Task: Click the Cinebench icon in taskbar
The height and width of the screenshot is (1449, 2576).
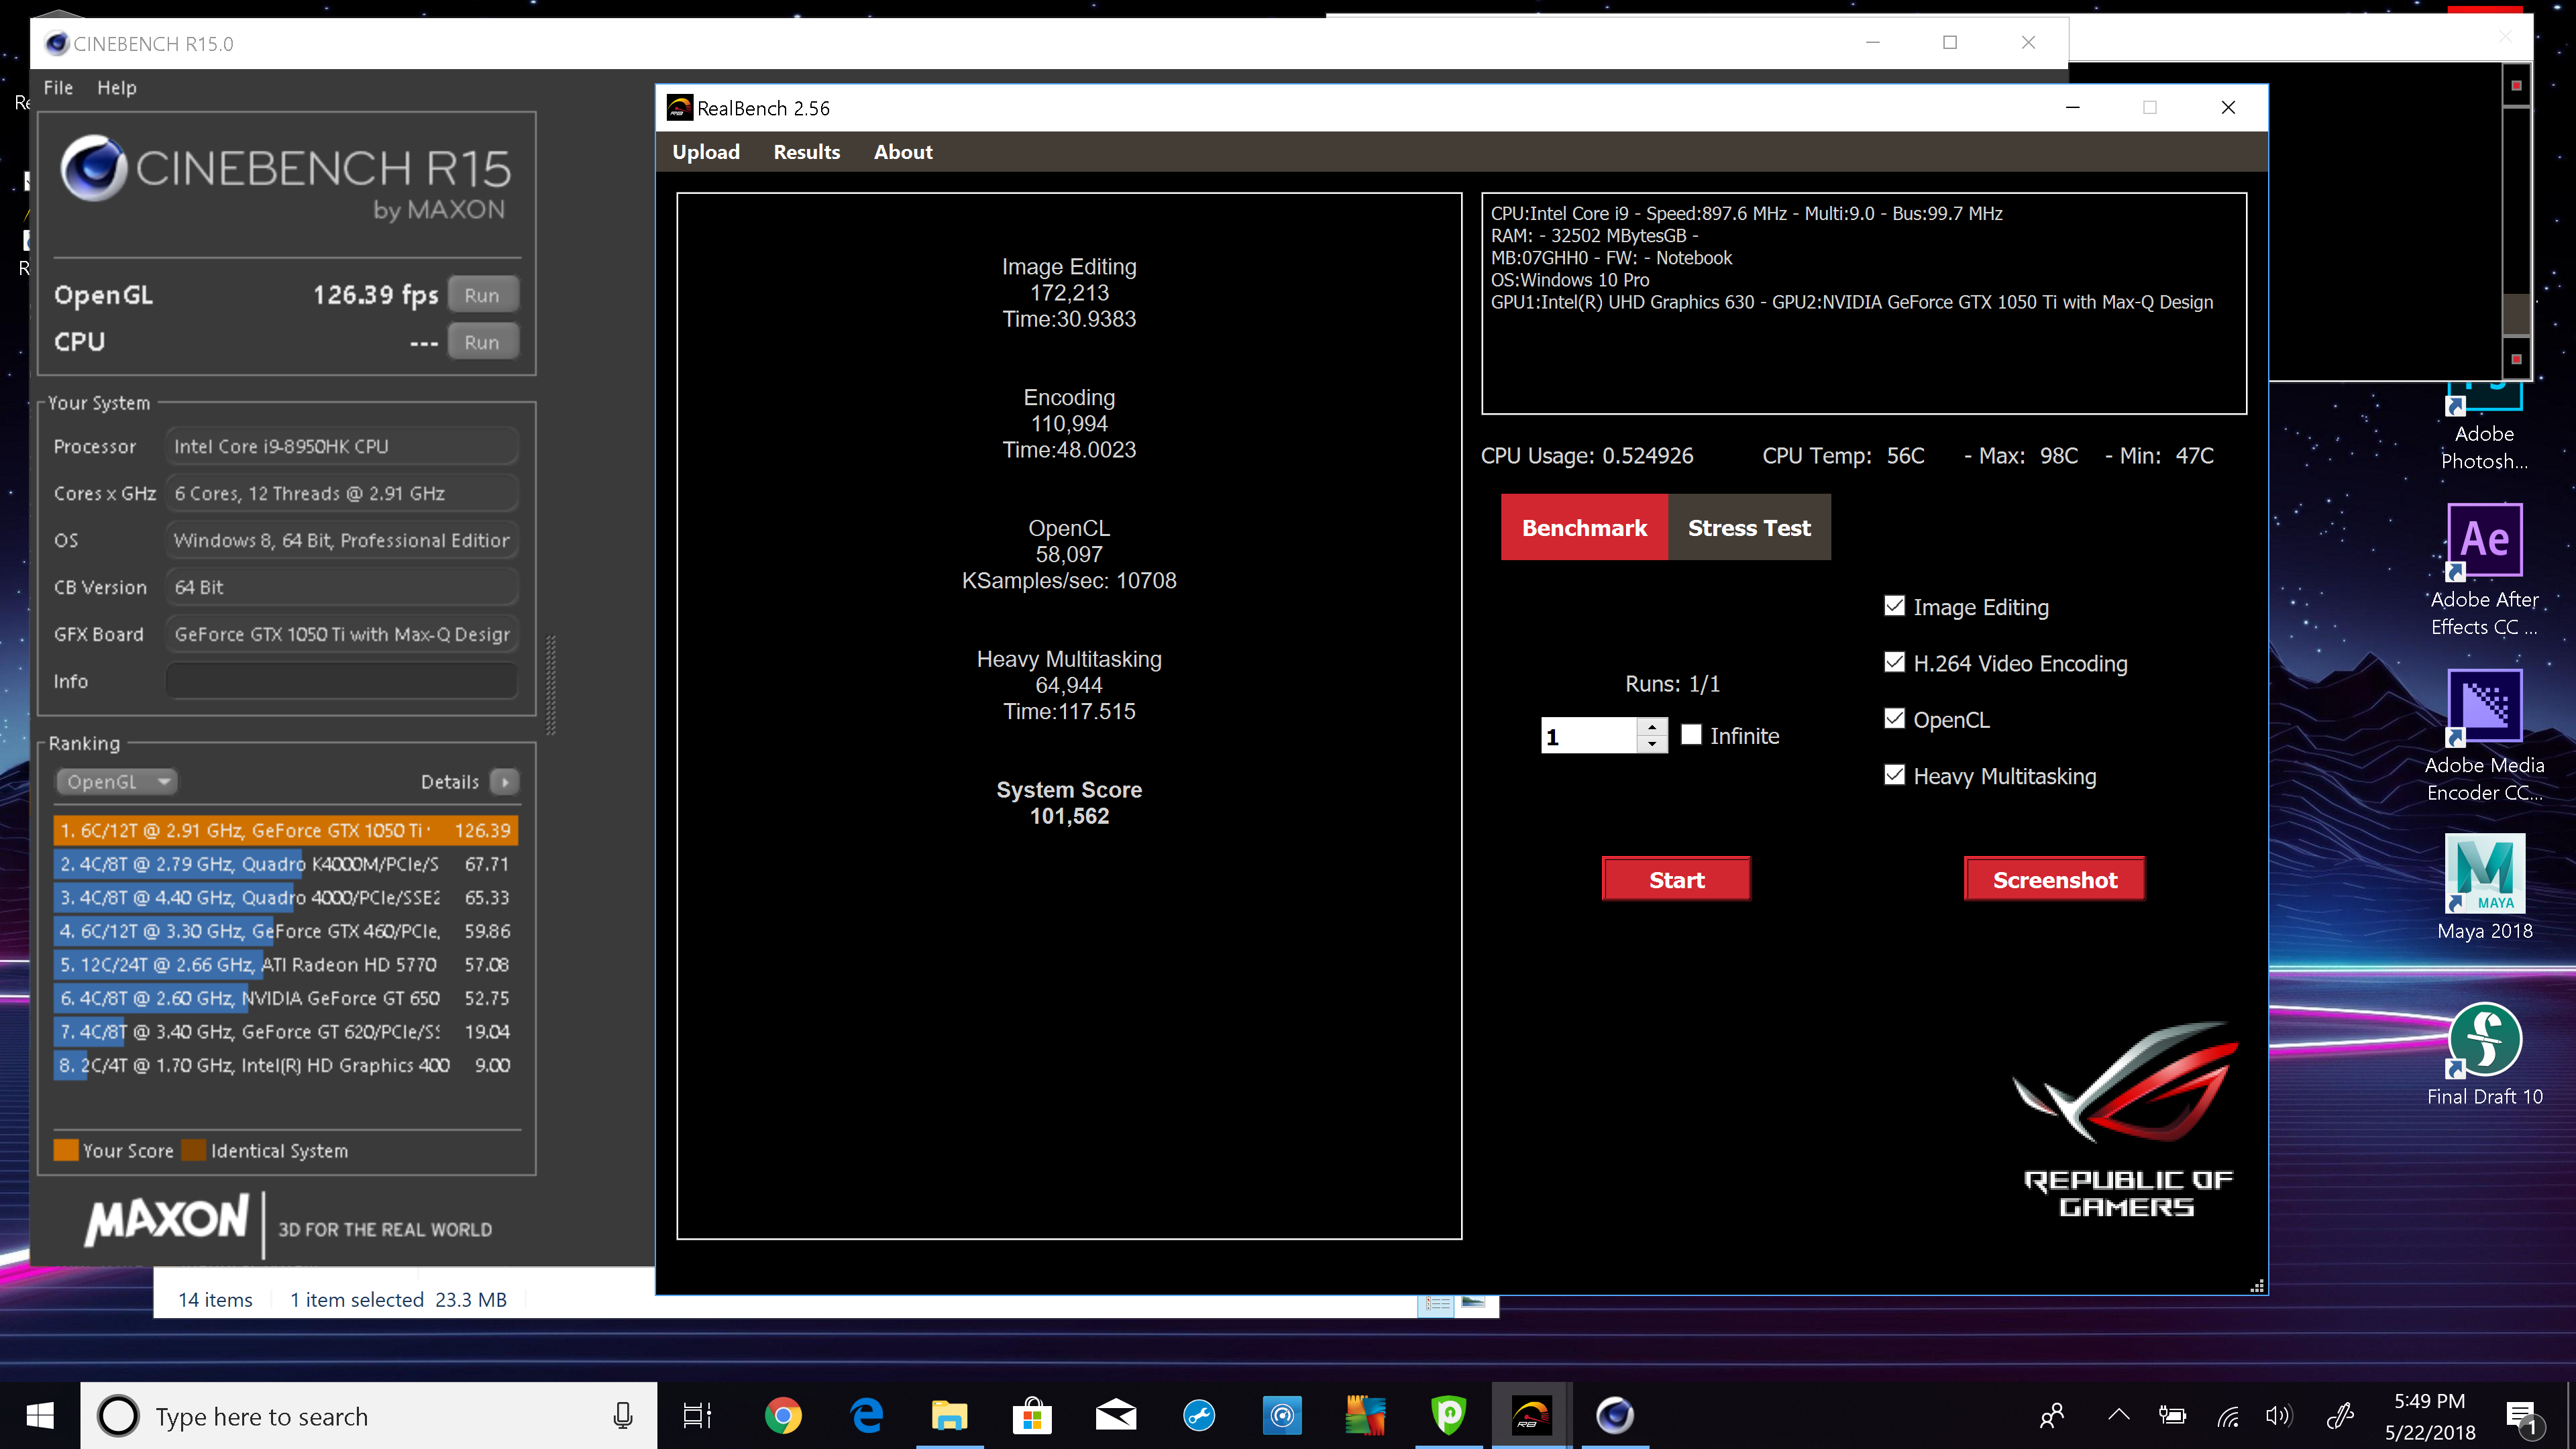Action: (x=1614, y=1415)
